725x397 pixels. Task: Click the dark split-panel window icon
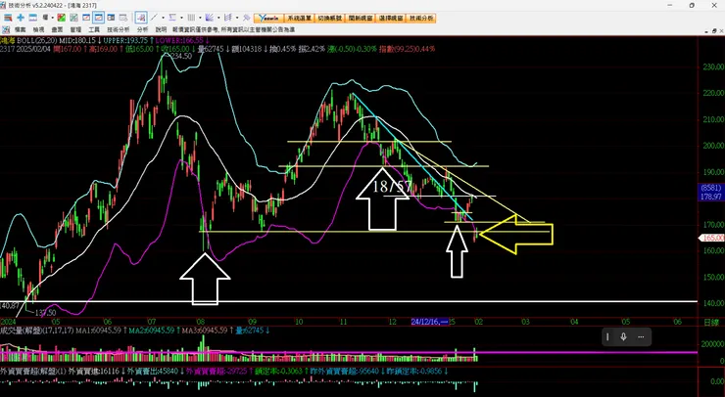pos(111,18)
